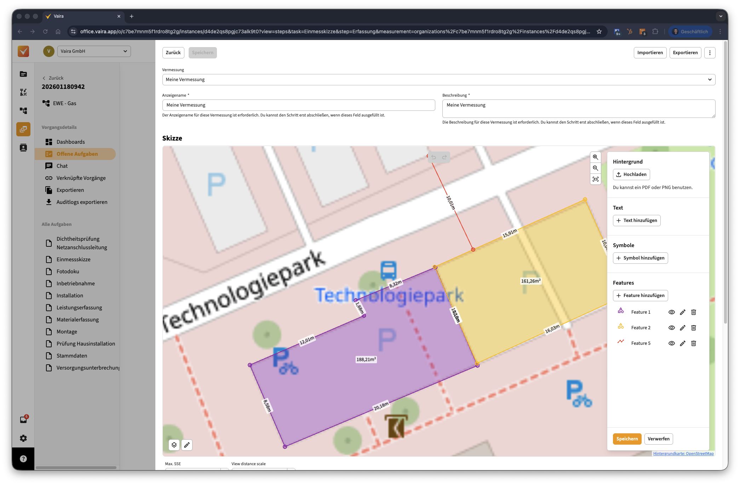
Task: Delete Feature 2 with trash icon
Action: [694, 328]
